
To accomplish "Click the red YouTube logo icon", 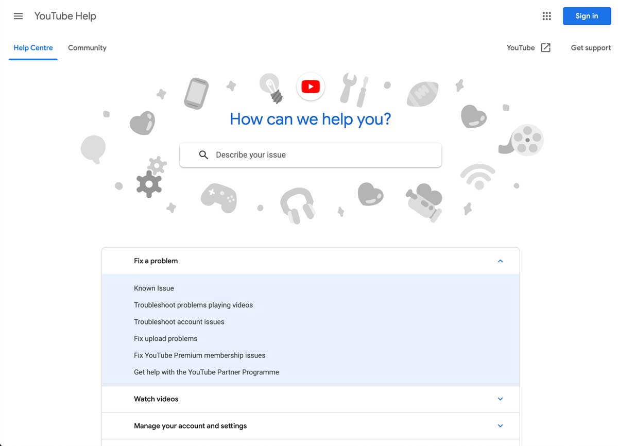I will pos(311,87).
